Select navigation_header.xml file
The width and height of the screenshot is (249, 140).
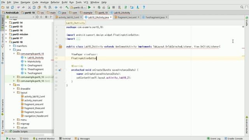pos(36,116)
